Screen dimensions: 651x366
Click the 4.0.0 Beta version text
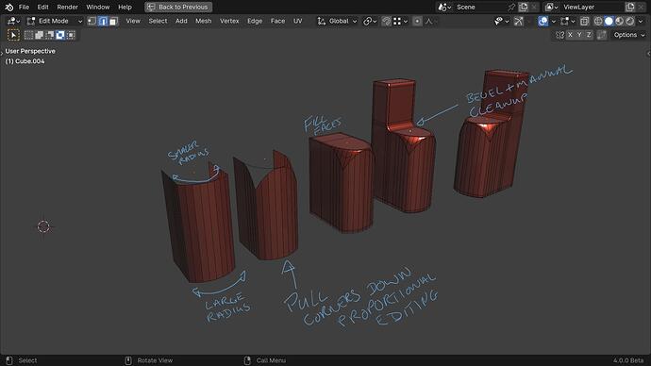point(628,360)
